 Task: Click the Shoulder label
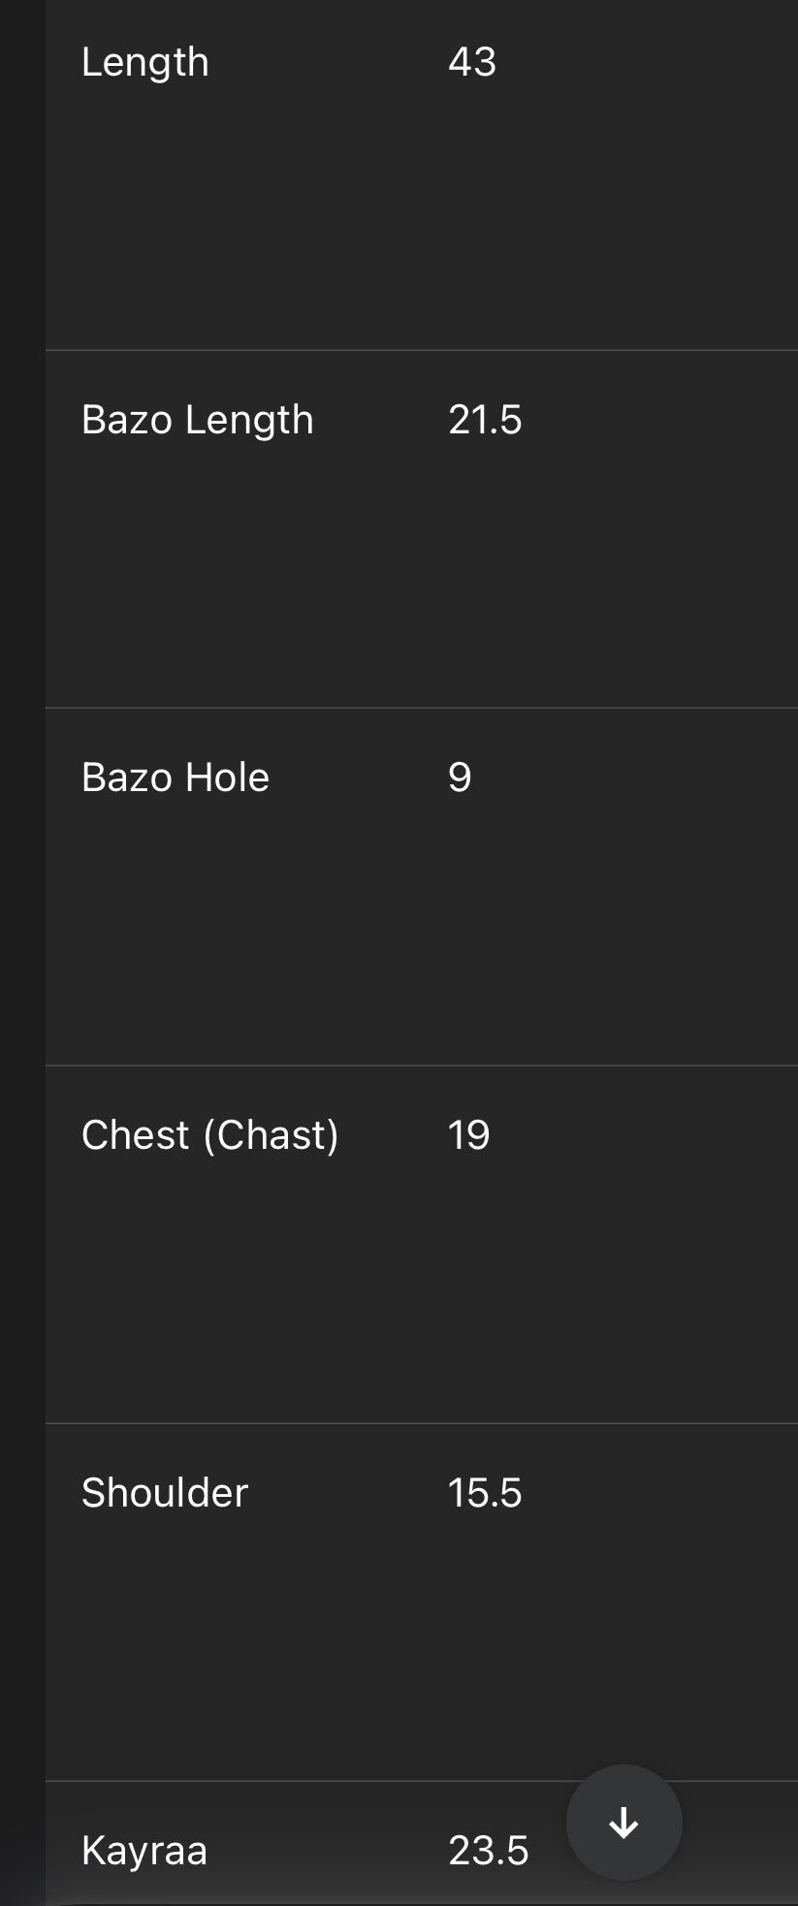point(164,1493)
